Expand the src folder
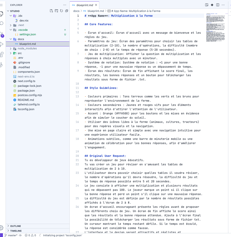This screenshot has width=231, height=237. 20,53
